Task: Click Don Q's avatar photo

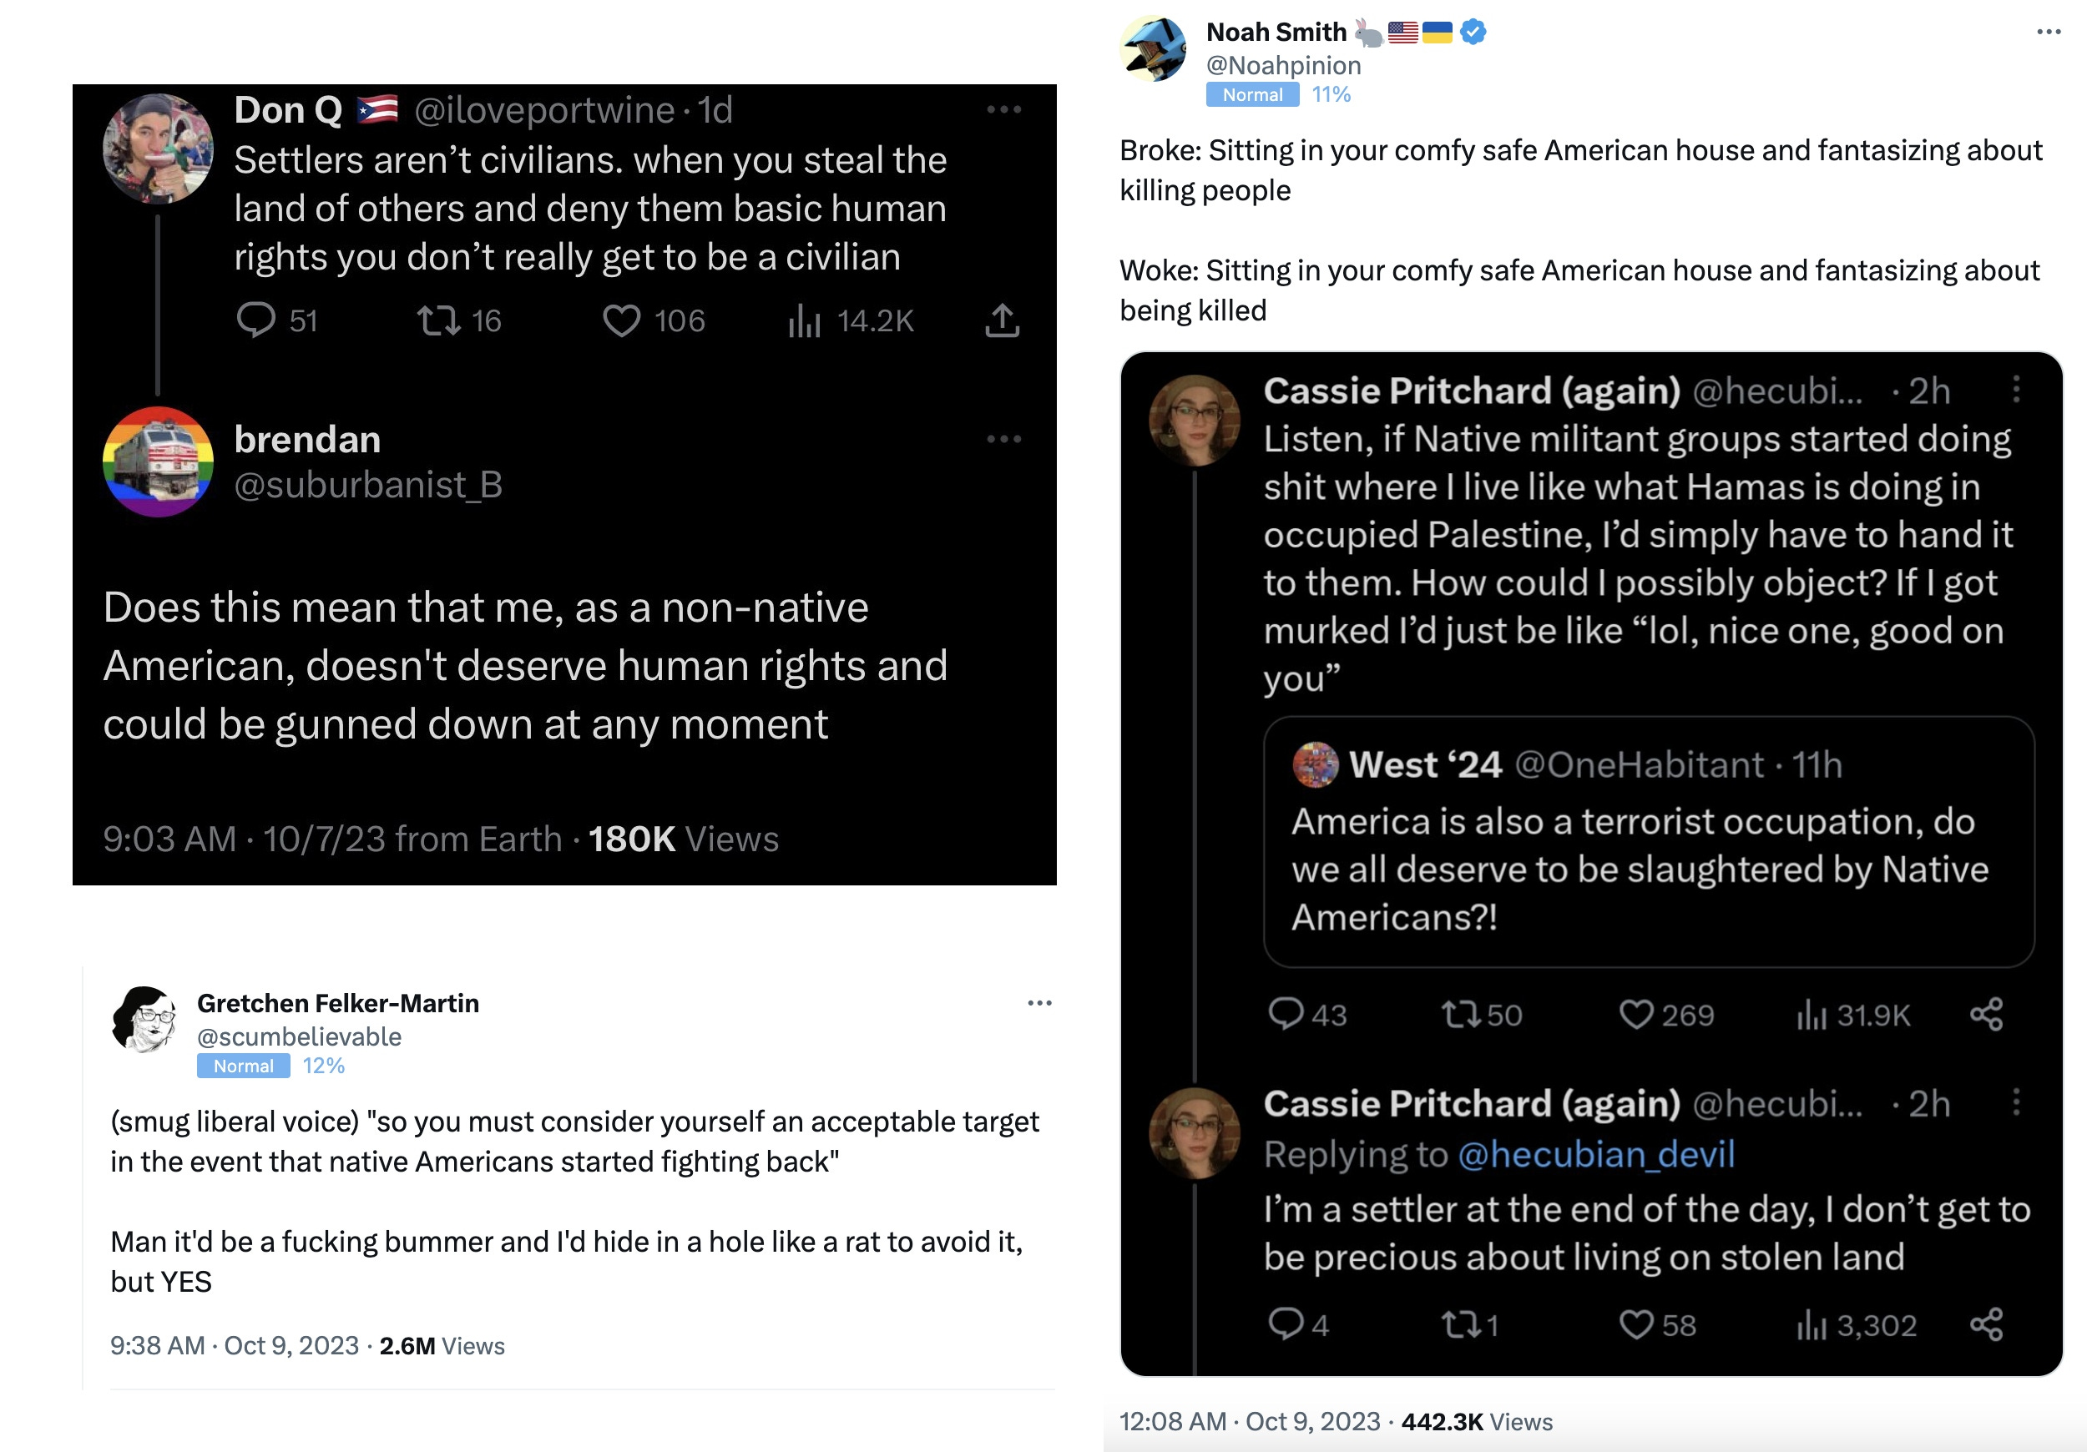Action: click(158, 148)
